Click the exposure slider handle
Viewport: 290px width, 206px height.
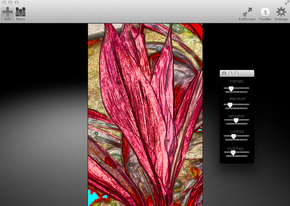230,105
